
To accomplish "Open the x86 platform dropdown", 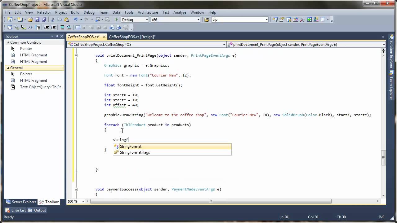I will tap(198, 20).
